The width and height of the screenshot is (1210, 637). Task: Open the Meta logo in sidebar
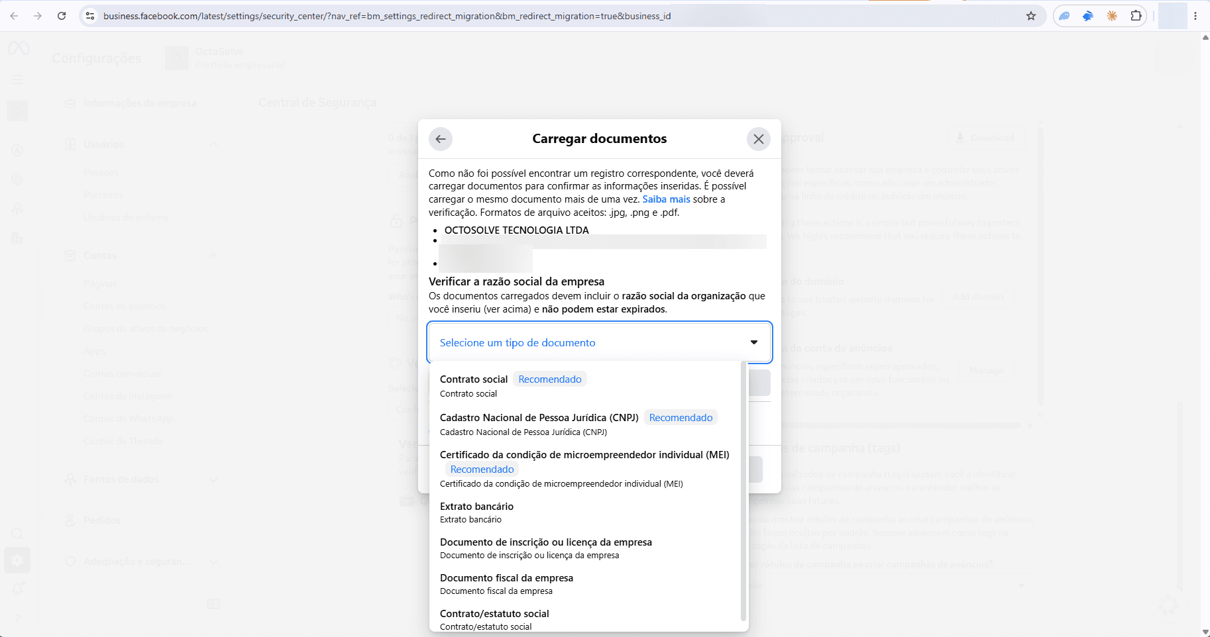click(18, 48)
